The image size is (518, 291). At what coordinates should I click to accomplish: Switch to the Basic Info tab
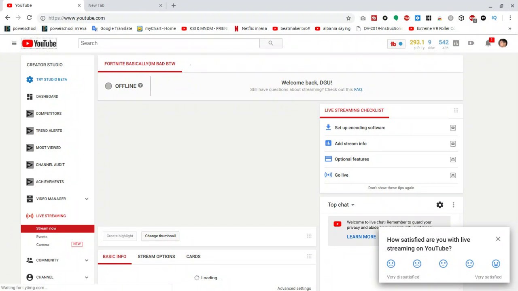pyautogui.click(x=115, y=257)
